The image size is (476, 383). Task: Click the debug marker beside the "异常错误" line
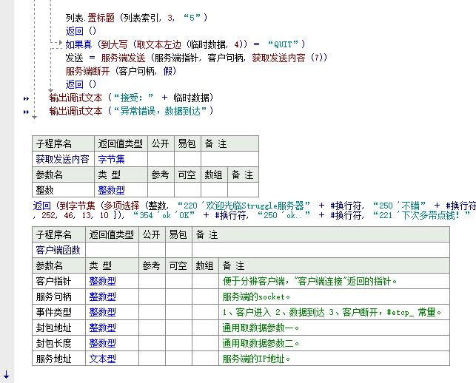pos(27,112)
